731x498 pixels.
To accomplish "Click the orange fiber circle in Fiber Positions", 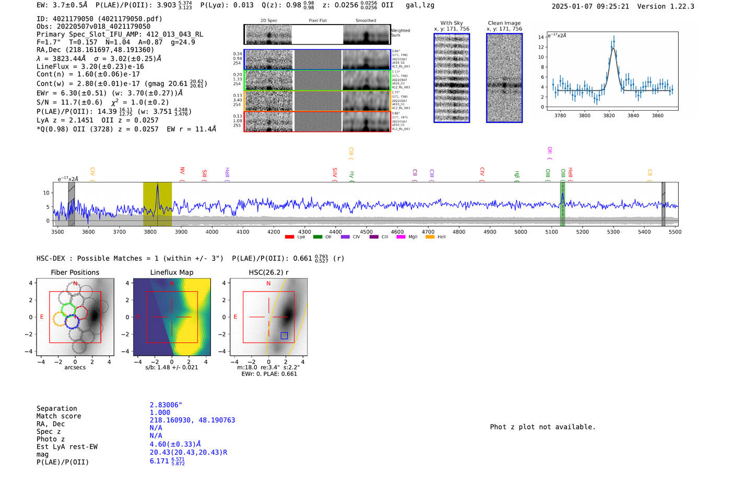I will point(60,319).
